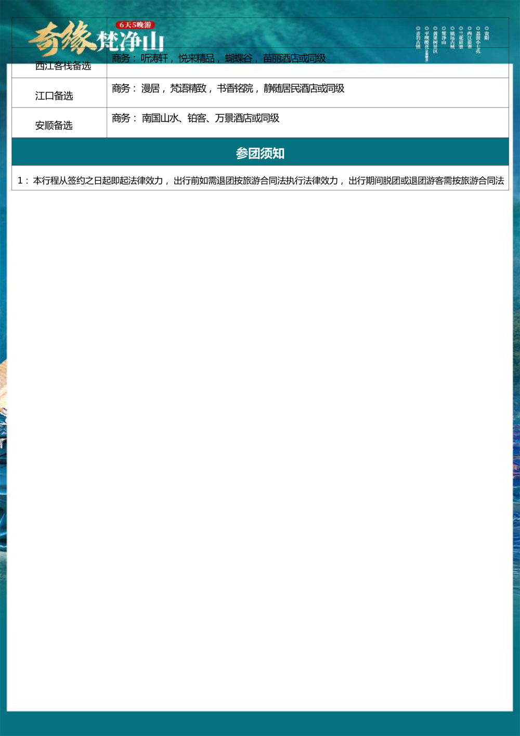Click the 西江客栈备选 row label
520x736 pixels.
(63, 66)
